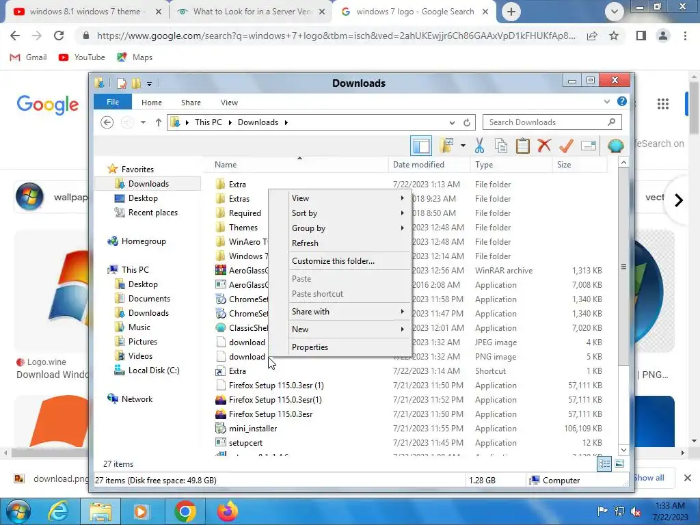Open Group by submenu in context menu
Screen dimensions: 700x525
point(348,228)
